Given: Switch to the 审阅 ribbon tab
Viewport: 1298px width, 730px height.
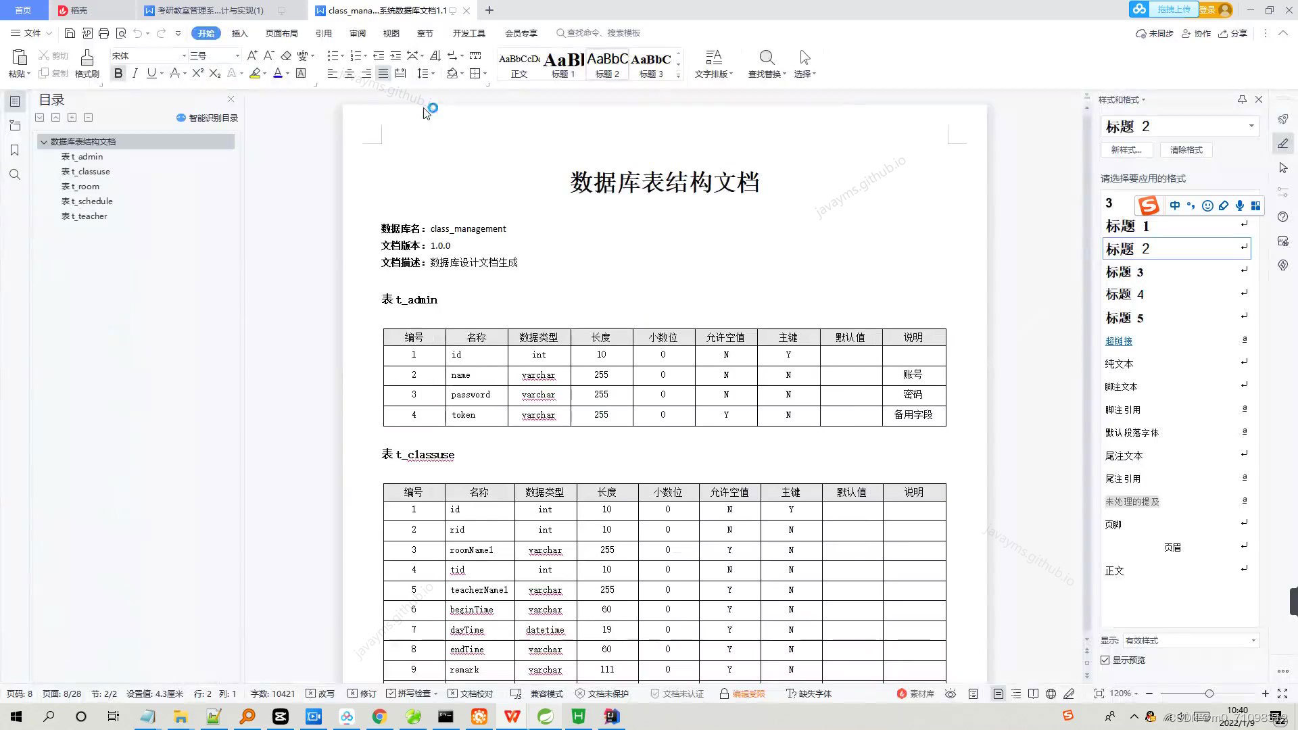Looking at the screenshot, I should [x=357, y=33].
